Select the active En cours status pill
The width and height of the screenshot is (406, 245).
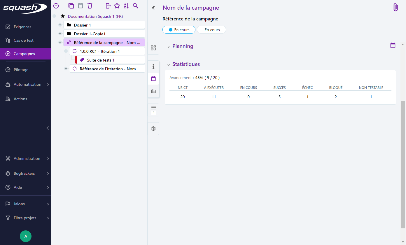[x=179, y=29]
